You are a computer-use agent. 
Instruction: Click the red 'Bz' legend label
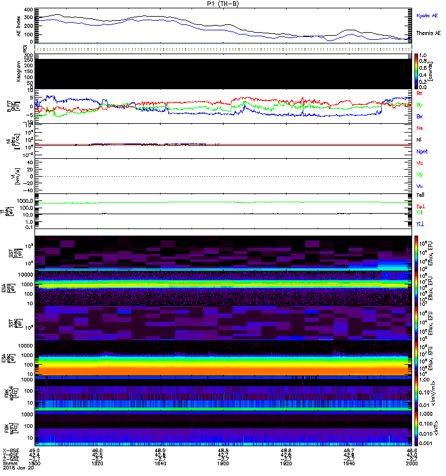(419, 93)
